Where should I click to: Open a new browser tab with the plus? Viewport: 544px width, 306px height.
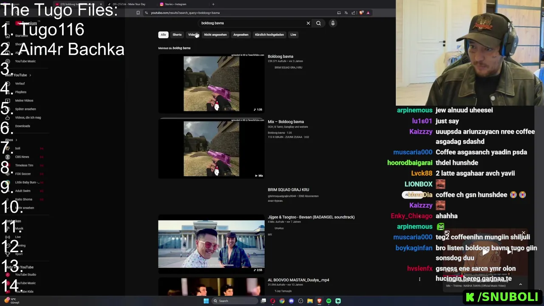pos(213,4)
